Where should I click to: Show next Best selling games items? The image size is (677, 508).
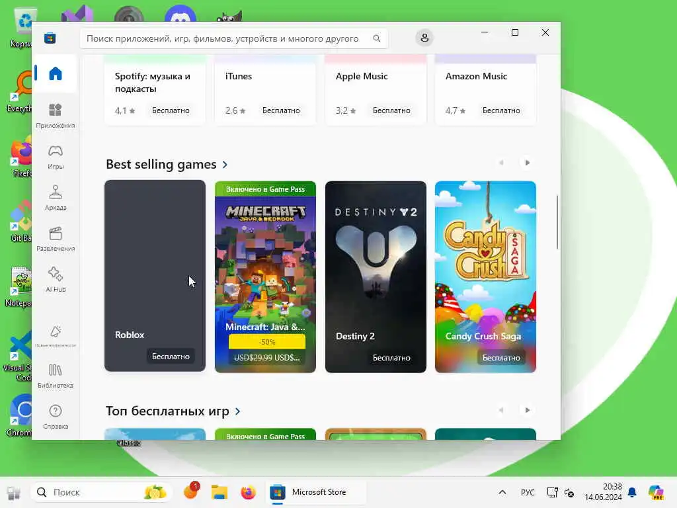[527, 163]
